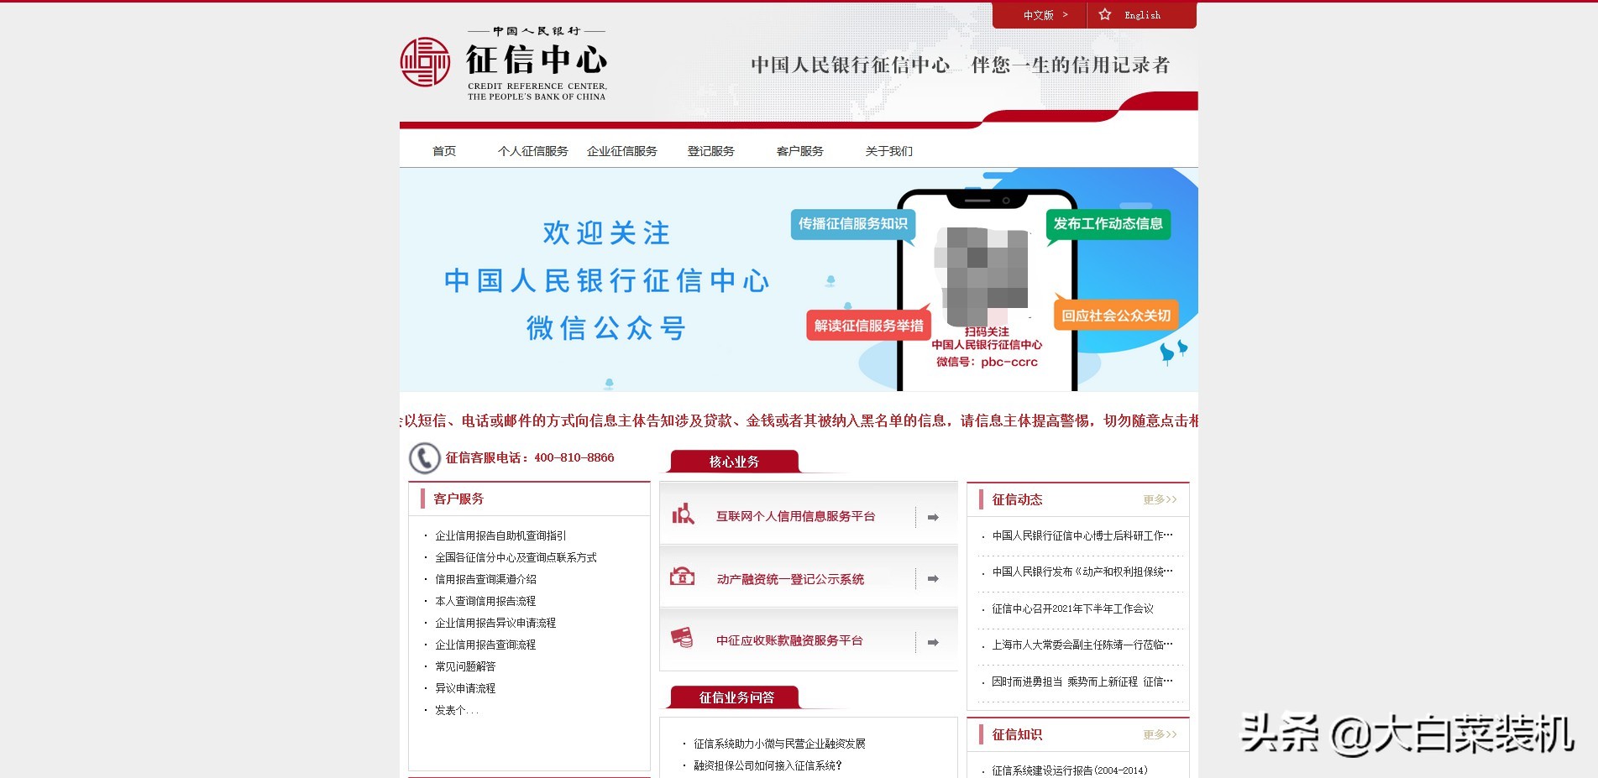Open the 企业征信服务 menu
Viewport: 1598px width, 778px height.
point(621,151)
